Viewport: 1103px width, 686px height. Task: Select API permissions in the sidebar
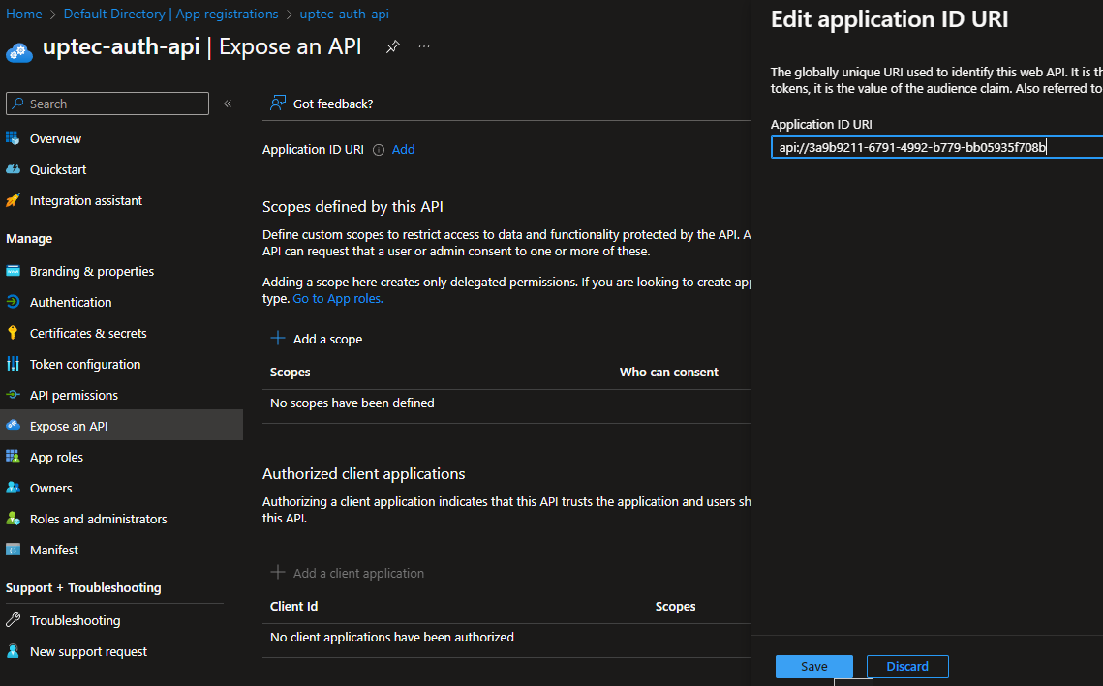point(74,395)
